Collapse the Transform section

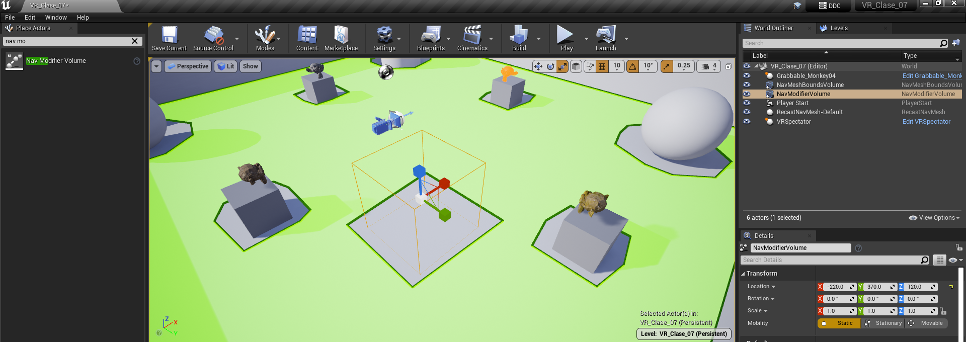tap(743, 274)
